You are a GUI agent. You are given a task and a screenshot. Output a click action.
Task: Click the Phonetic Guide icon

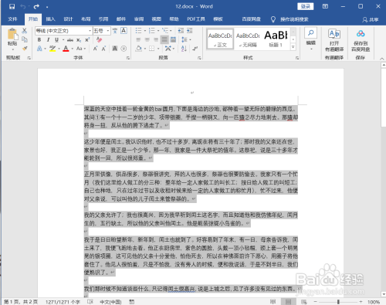115,31
